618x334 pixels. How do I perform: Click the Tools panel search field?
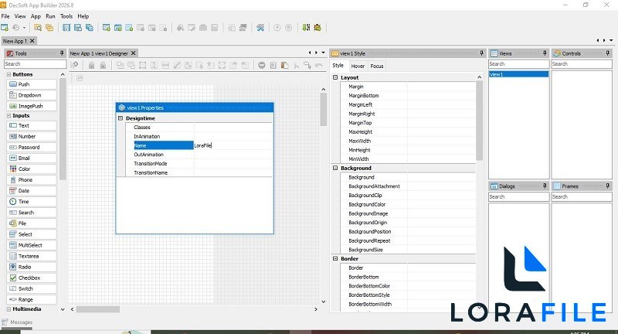[x=36, y=64]
